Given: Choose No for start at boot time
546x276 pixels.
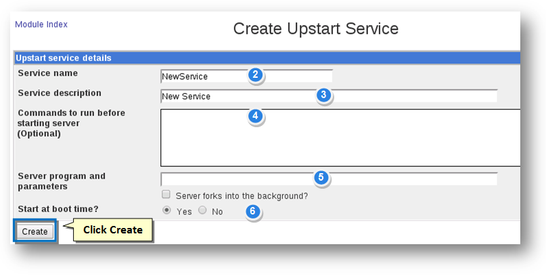Looking at the screenshot, I should pos(202,210).
